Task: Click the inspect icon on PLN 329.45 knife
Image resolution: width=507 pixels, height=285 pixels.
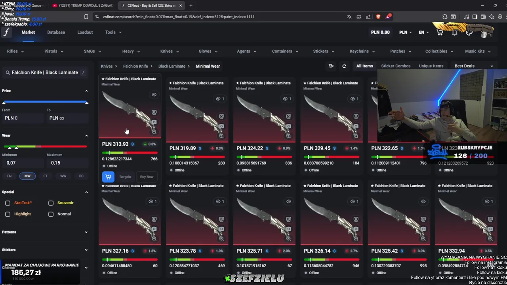Action: click(356, 116)
